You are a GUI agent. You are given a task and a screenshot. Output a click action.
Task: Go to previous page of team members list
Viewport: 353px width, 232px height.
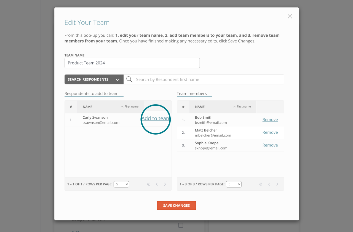[x=269, y=184]
